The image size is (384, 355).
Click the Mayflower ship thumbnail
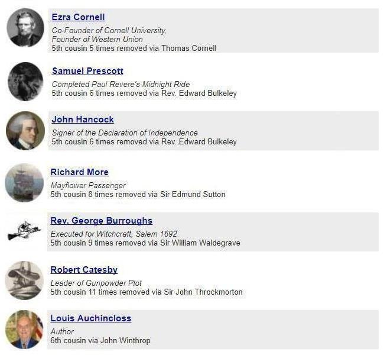point(24,183)
